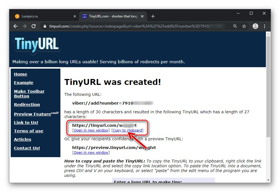280x192 pixels.
Task: Bookmark this page with the star icon
Action: click(x=244, y=26)
